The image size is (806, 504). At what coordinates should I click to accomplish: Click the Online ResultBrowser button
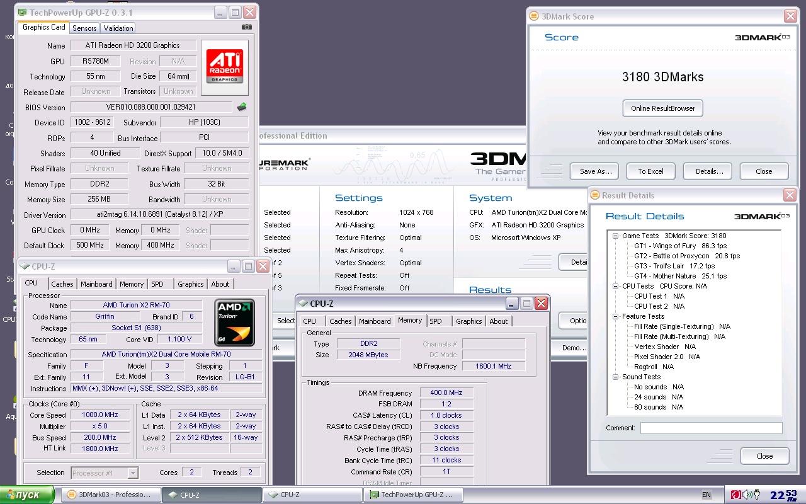(662, 108)
